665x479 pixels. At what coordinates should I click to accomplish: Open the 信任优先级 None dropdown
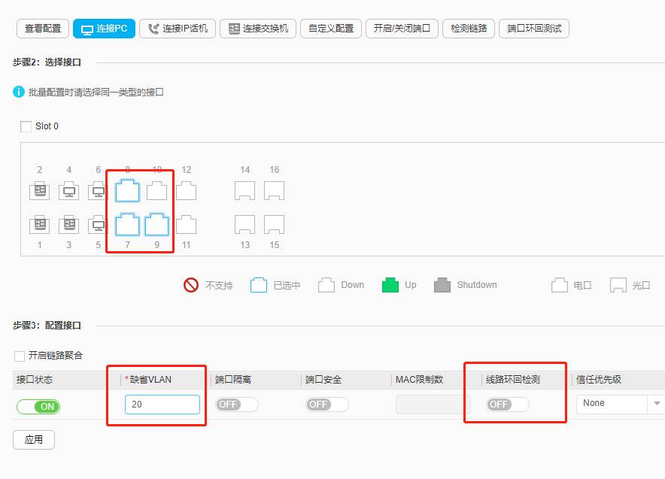point(620,404)
